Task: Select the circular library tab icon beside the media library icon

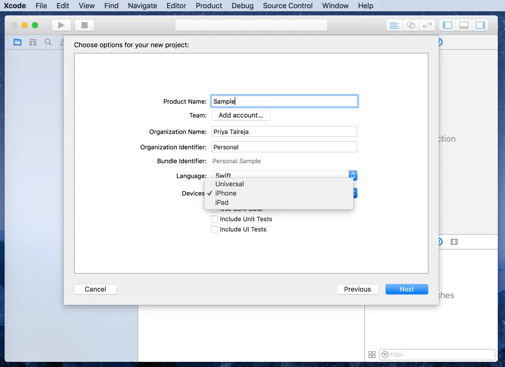Action: pyautogui.click(x=440, y=242)
